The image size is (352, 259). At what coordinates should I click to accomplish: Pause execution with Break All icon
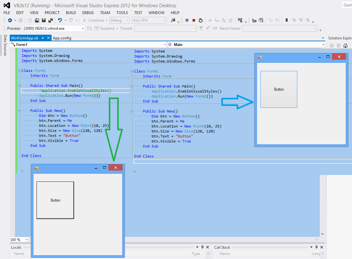pos(187,20)
